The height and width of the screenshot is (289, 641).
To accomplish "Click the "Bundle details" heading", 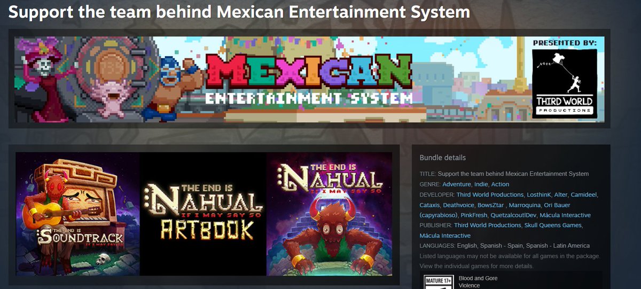I will pyautogui.click(x=443, y=158).
